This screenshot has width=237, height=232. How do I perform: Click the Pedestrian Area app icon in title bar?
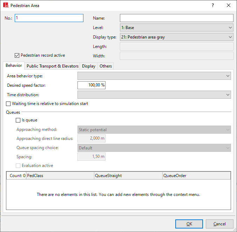tap(6, 6)
